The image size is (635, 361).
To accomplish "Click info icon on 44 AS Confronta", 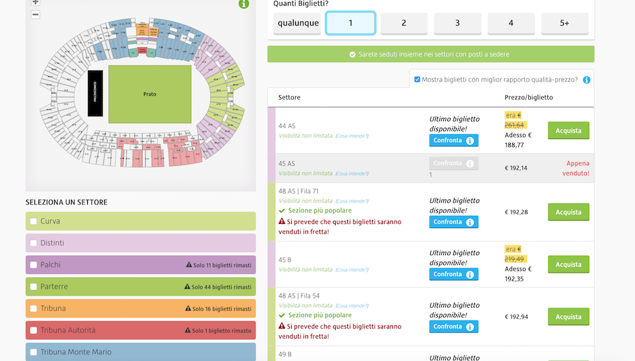I will pyautogui.click(x=469, y=140).
